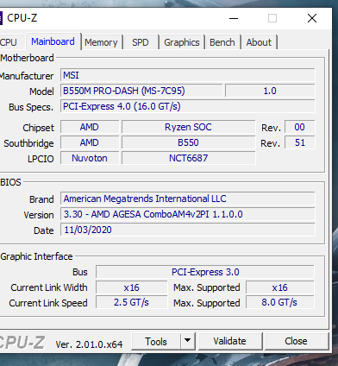Open the Memory tab
Image resolution: width=338 pixels, height=366 pixels.
point(101,42)
